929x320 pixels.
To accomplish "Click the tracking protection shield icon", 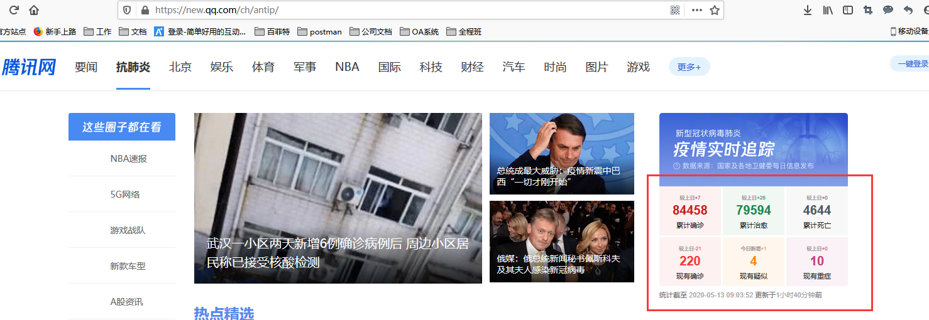I will [x=127, y=10].
